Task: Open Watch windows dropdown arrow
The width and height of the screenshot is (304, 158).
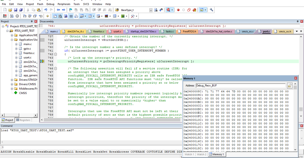Action: pyautogui.click(x=85, y=16)
